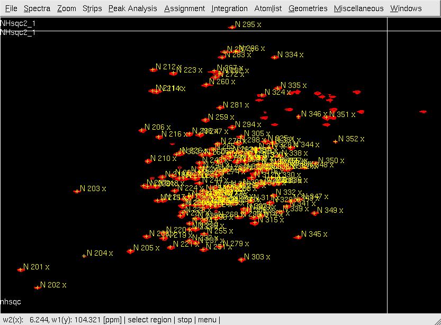Open the Peak Analysis menu

pos(132,8)
